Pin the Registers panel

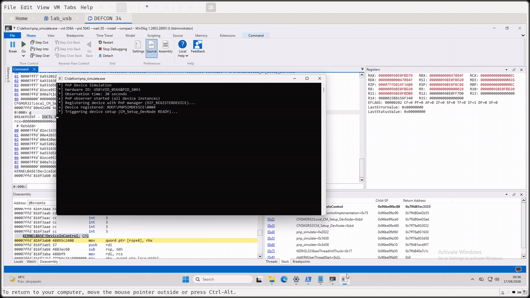[x=514, y=70]
